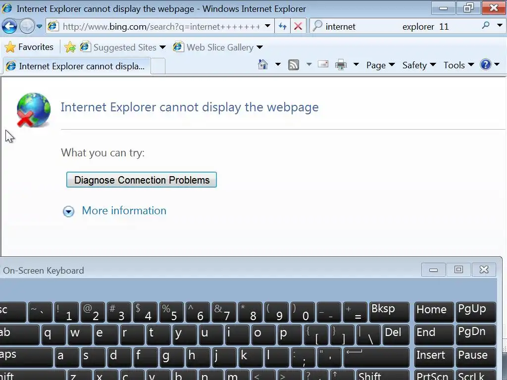Expand the feeds dropdown arrow

(x=309, y=65)
